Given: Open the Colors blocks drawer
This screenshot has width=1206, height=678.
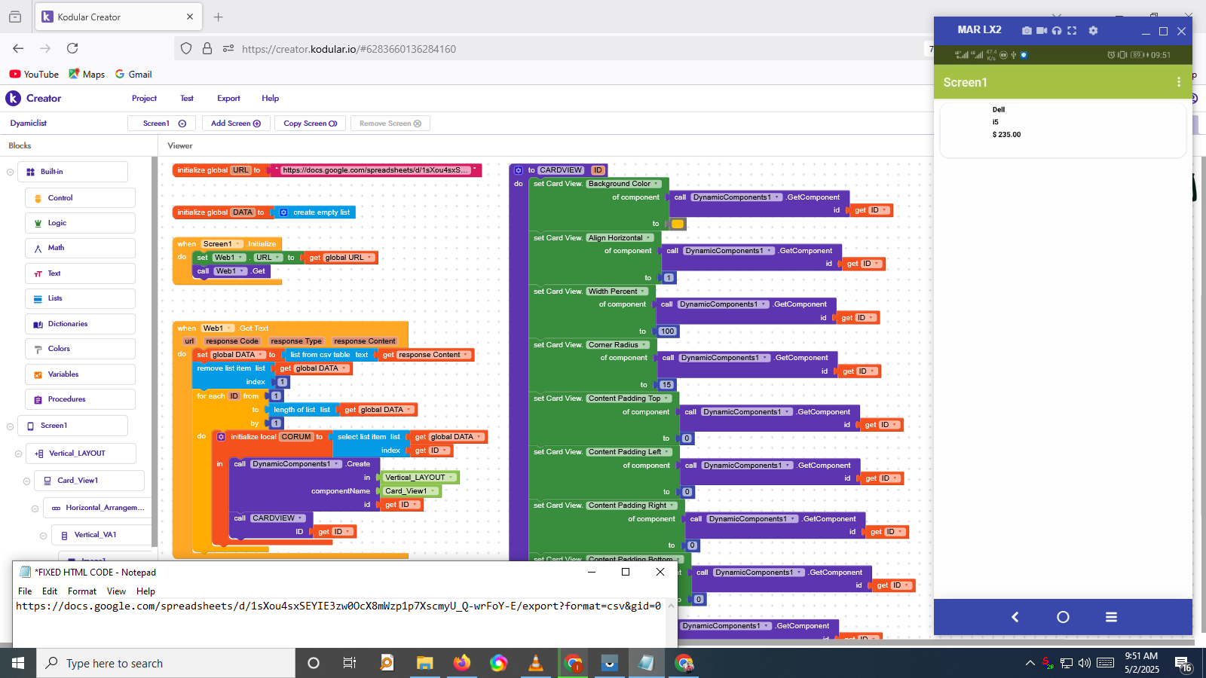Looking at the screenshot, I should coord(80,349).
